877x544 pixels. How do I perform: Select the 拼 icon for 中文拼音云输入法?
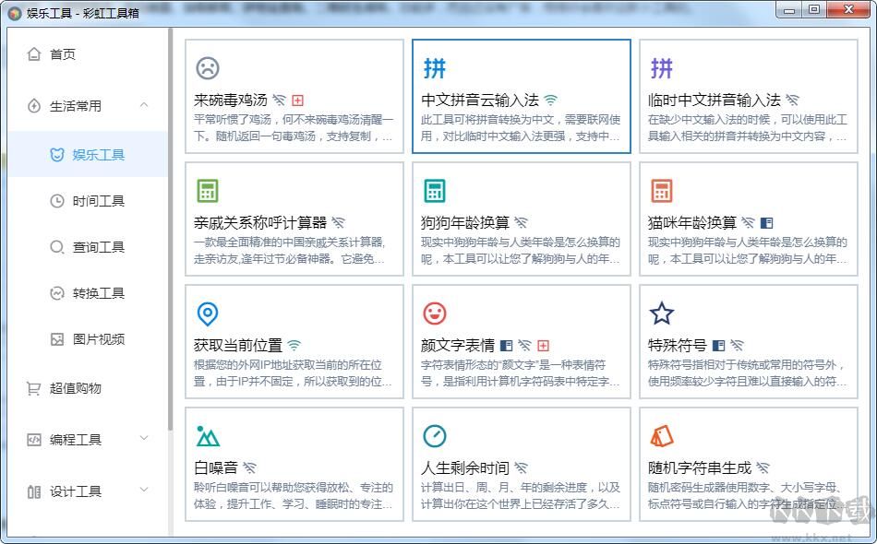(434, 67)
